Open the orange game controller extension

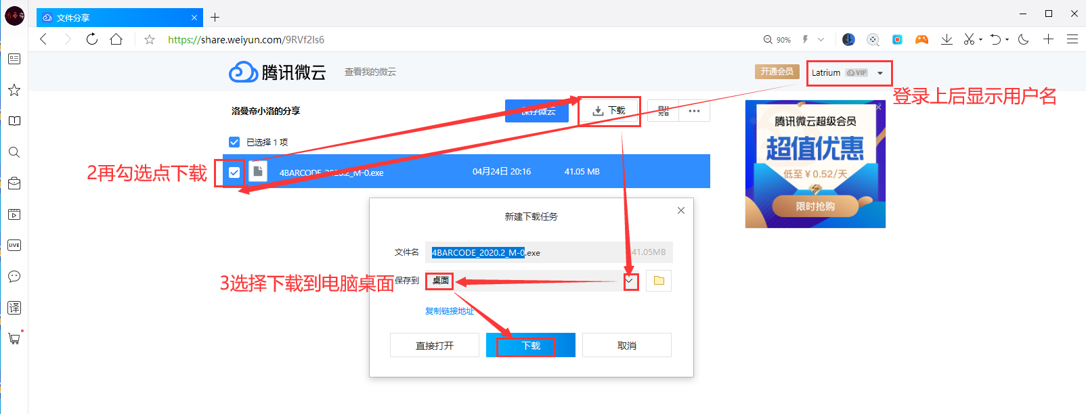921,39
